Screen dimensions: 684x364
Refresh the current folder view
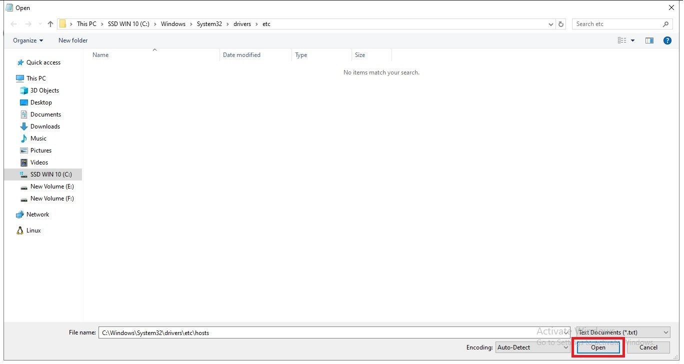(560, 23)
